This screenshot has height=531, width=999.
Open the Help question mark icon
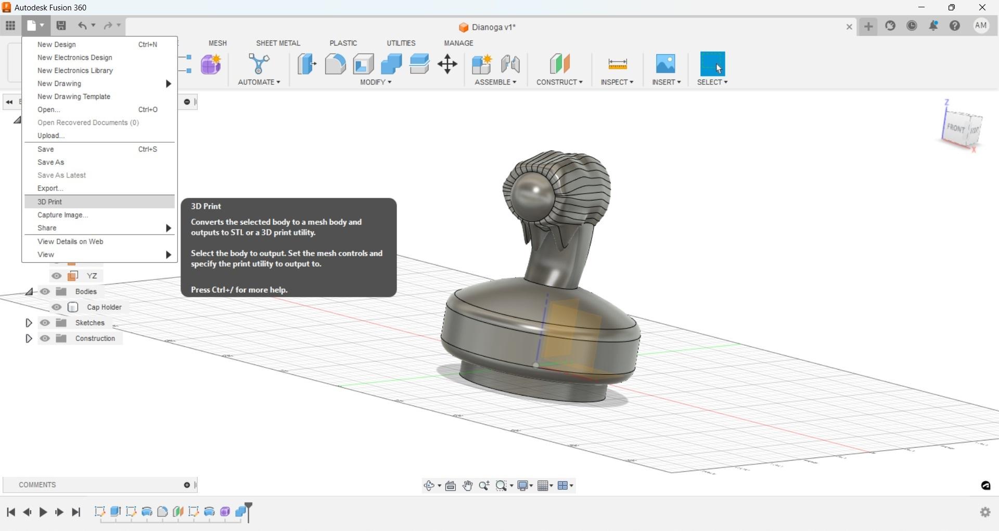tap(955, 26)
